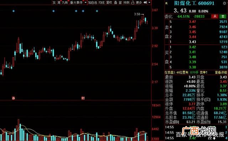The width and height of the screenshot is (228, 141).
Task: Select sell level 3 price 3.45
Action: [x=192, y=32]
